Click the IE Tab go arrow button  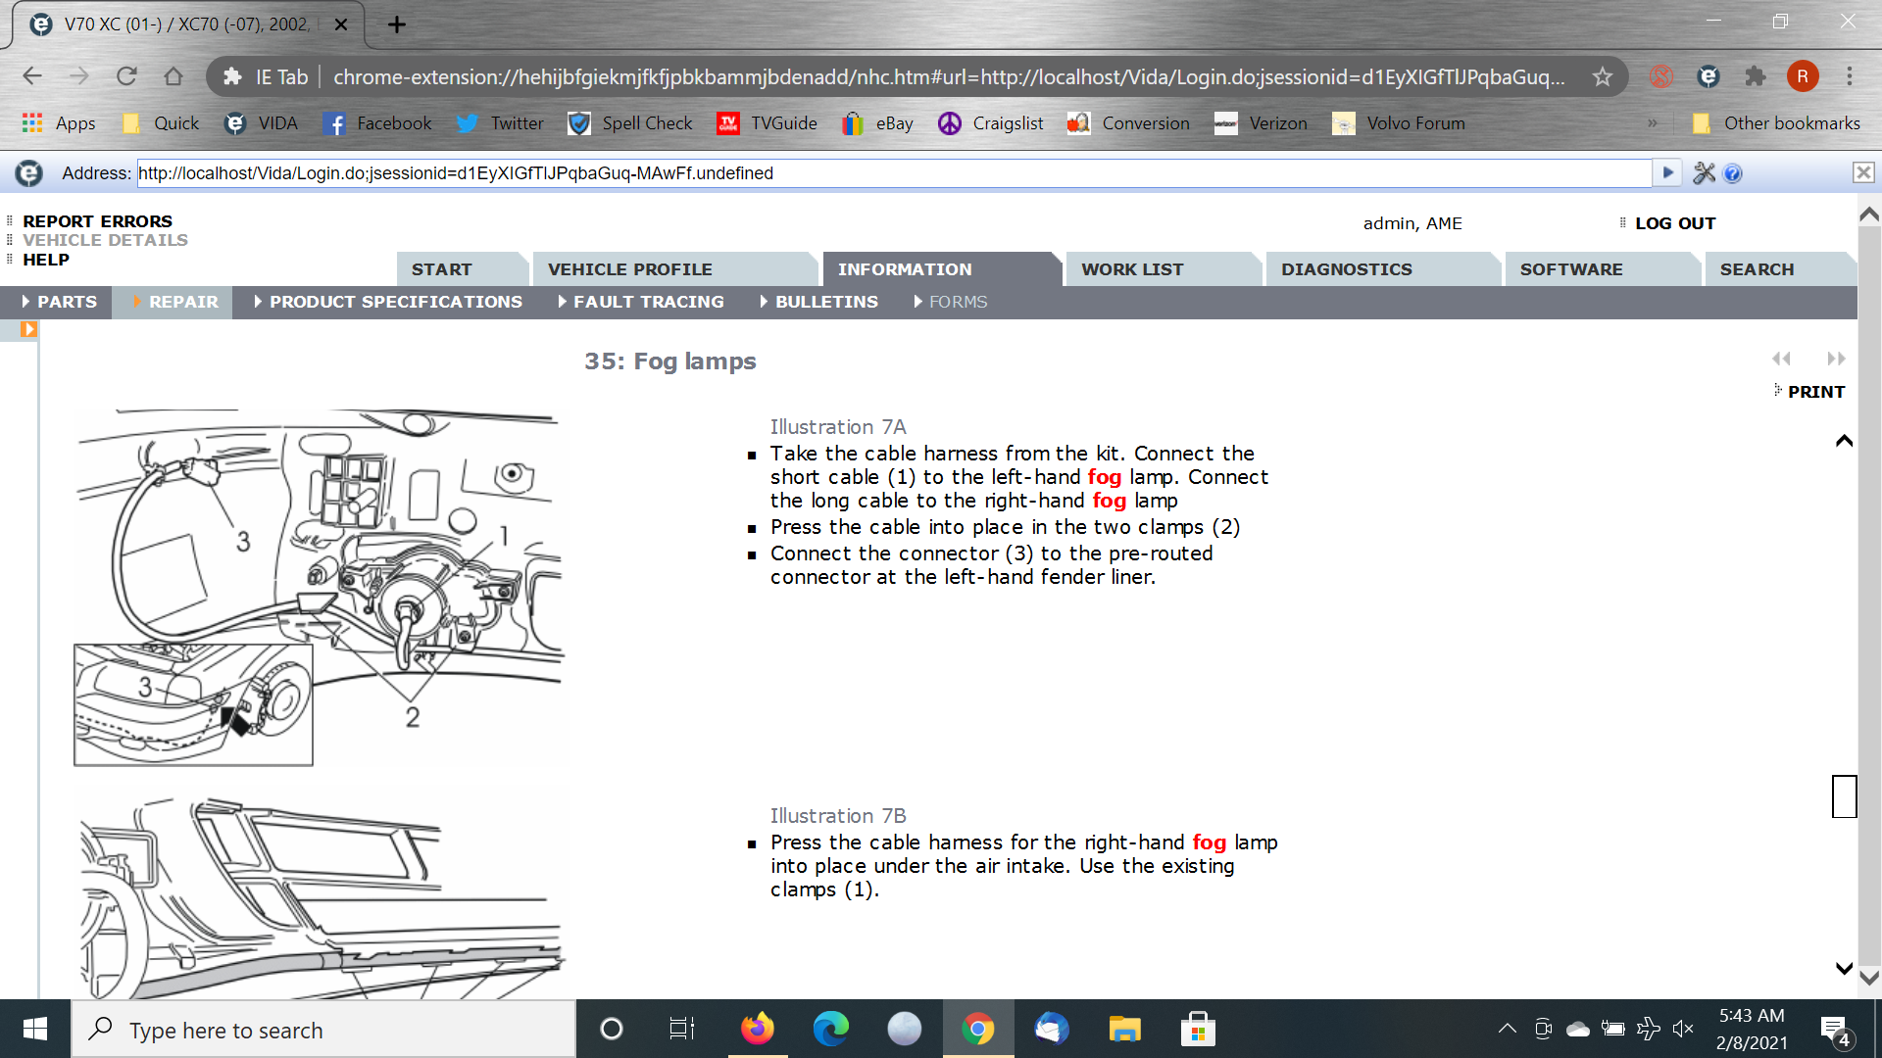[1667, 173]
